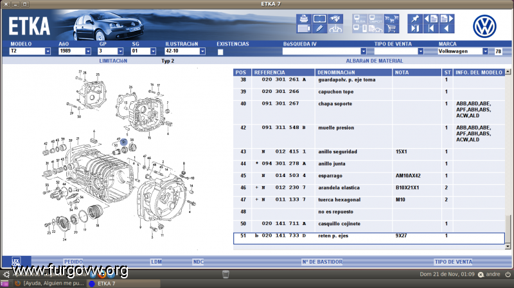Click the single shopping cart icon
The image size is (514, 288).
[391, 28]
